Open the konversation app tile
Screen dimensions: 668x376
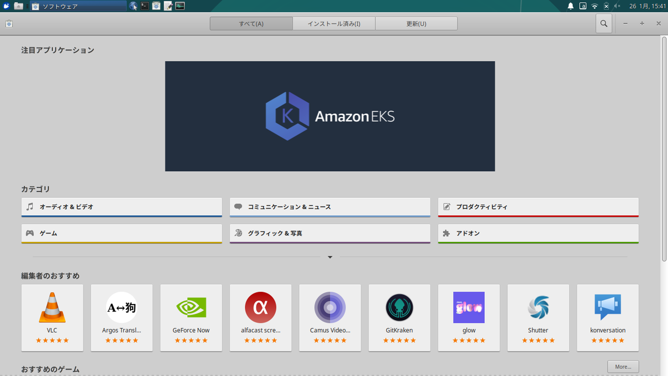(x=607, y=318)
